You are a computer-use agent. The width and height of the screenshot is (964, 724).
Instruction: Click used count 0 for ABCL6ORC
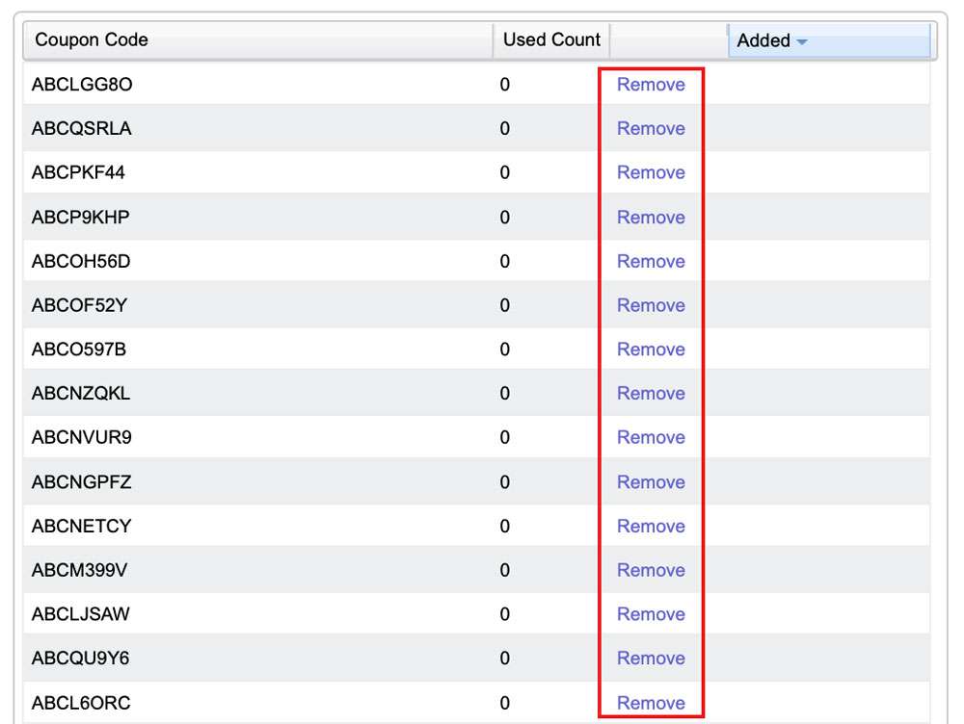point(505,703)
